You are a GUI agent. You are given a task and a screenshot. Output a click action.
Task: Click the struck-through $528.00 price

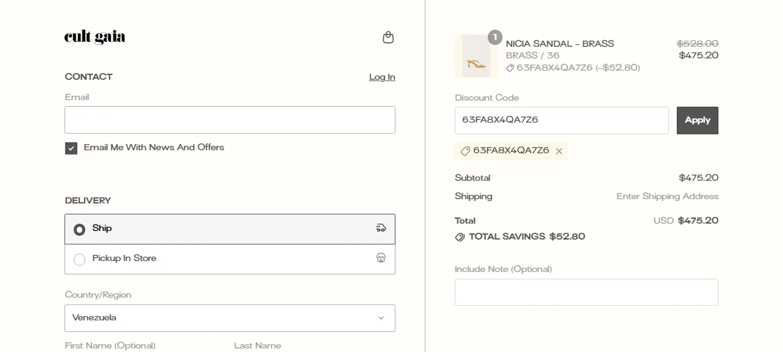coord(697,43)
